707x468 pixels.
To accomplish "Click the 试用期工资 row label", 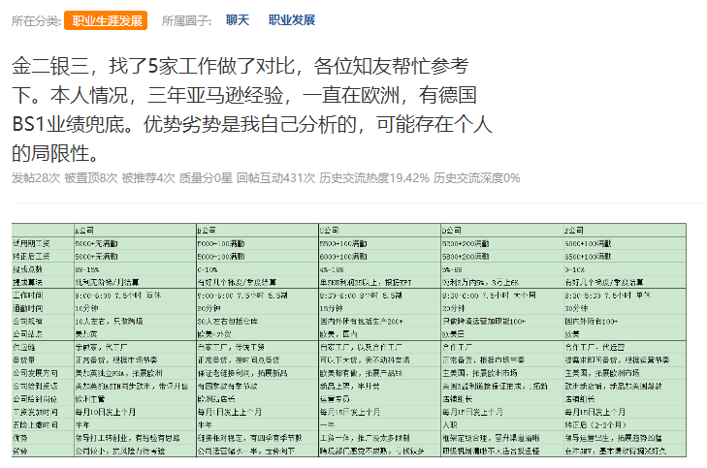I will pos(31,243).
